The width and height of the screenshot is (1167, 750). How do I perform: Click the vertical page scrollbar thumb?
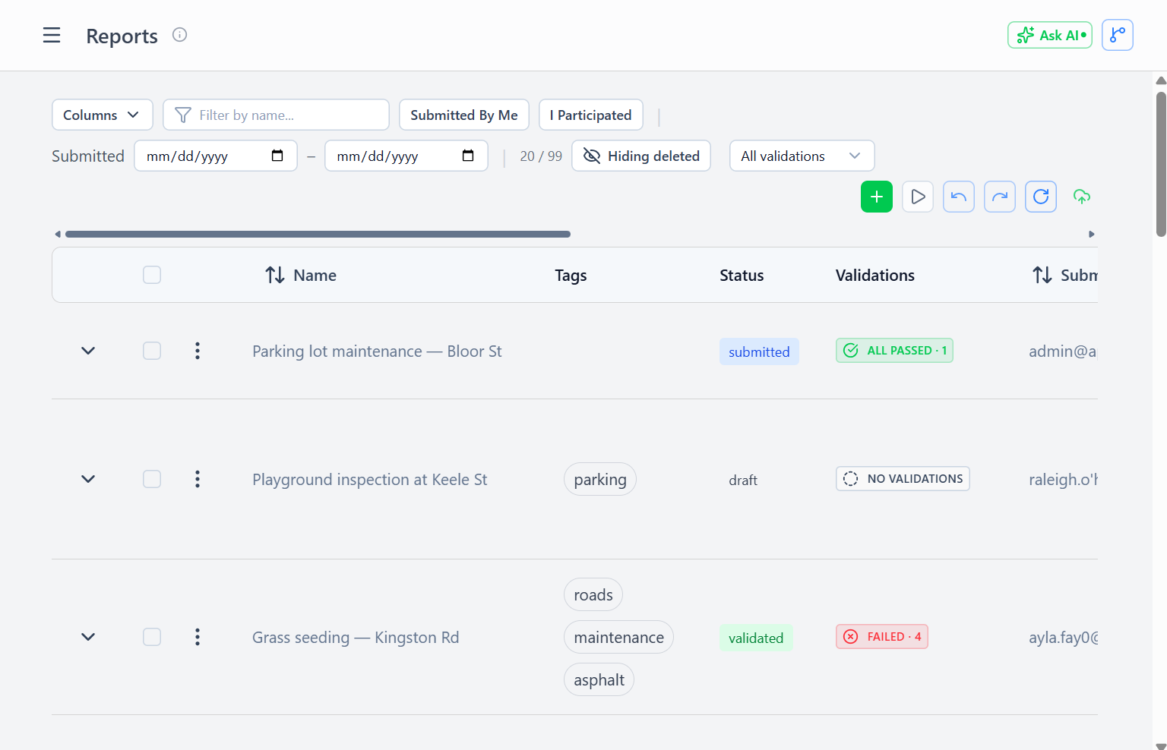(1161, 163)
